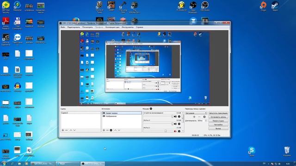The width and height of the screenshot is (296, 166).
Task: Mute the Устройство воспроизведения audio speaker
Action: [x=175, y=117]
